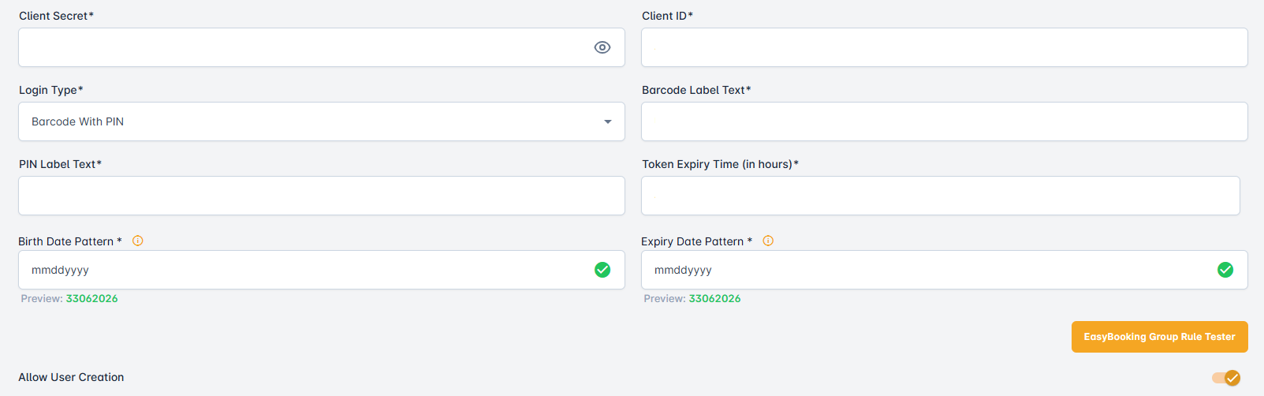
Task: Click Birth Date preview value 33062026
Action: pyautogui.click(x=91, y=299)
